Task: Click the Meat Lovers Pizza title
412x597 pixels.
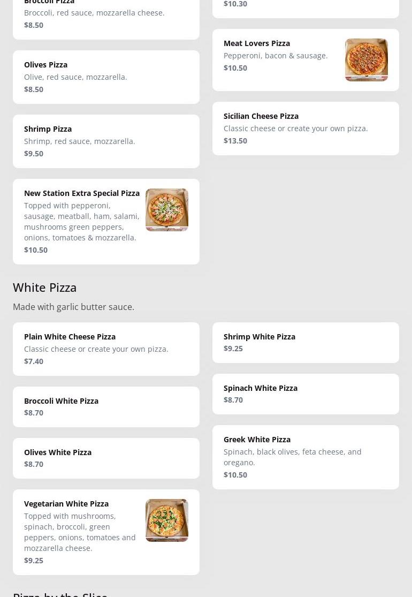Action: pyautogui.click(x=257, y=43)
